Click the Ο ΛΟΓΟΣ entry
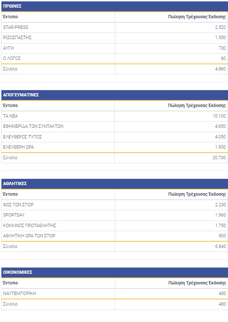Image resolution: width=228 pixels, height=322 pixels. coord(12,58)
